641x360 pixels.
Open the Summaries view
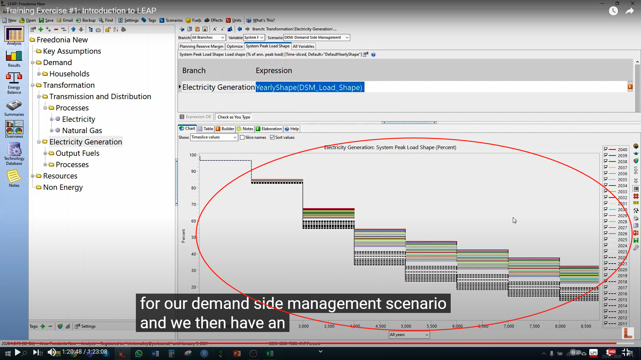click(14, 108)
